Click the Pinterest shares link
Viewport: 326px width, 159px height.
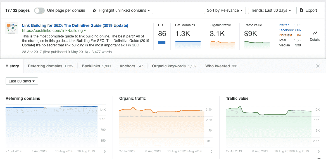pos(290,35)
